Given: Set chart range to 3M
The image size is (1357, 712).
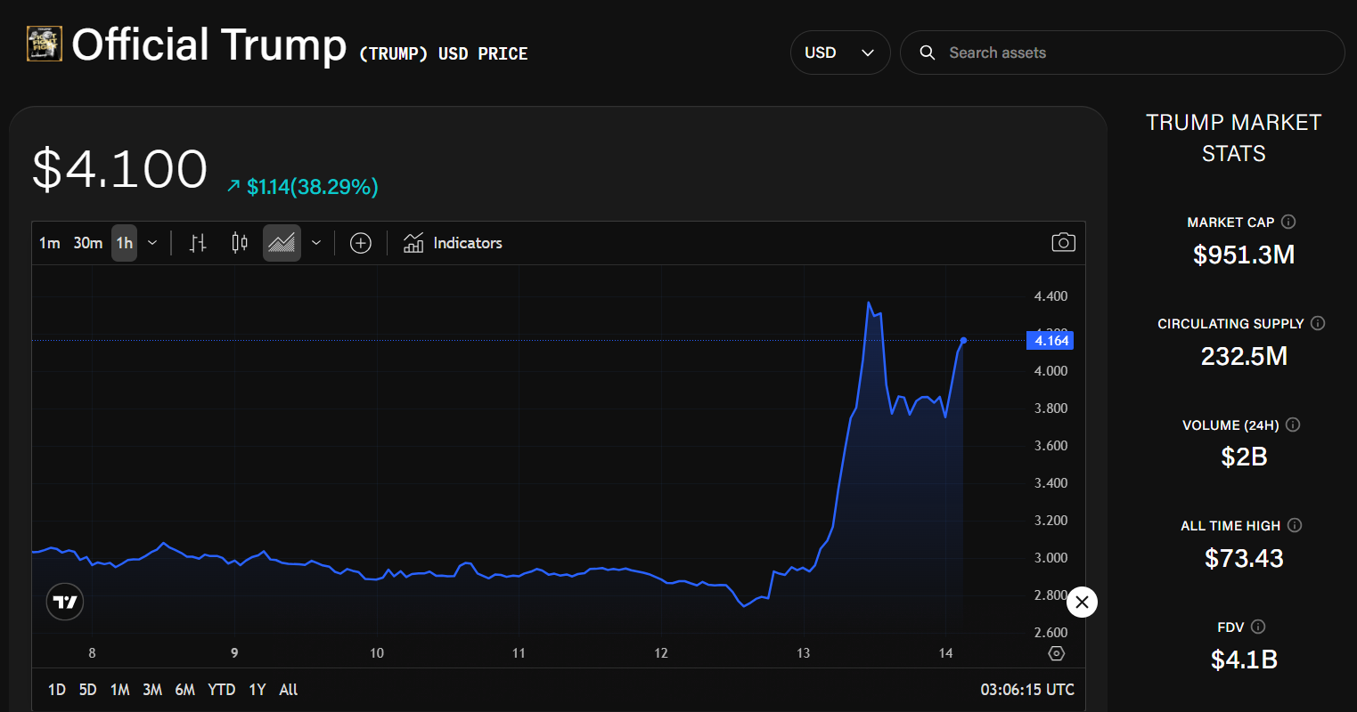Looking at the screenshot, I should [x=152, y=690].
